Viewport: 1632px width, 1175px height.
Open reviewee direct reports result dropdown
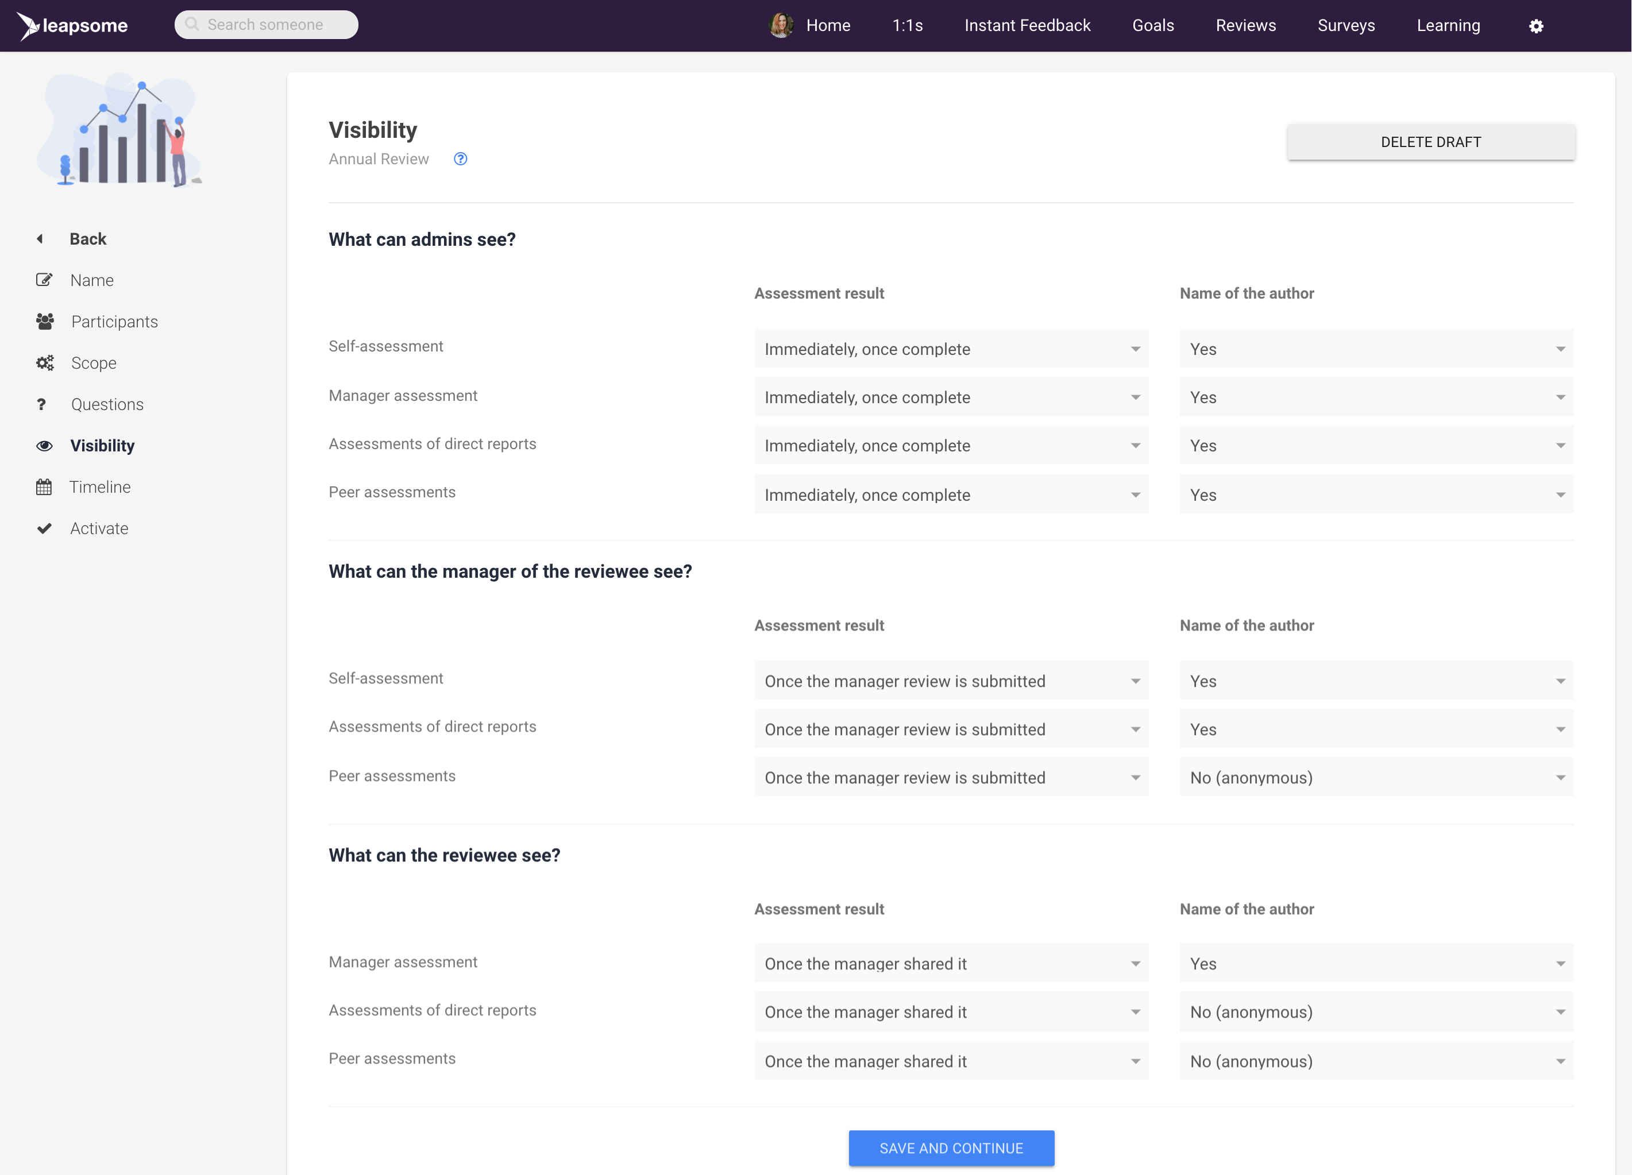tap(951, 1012)
